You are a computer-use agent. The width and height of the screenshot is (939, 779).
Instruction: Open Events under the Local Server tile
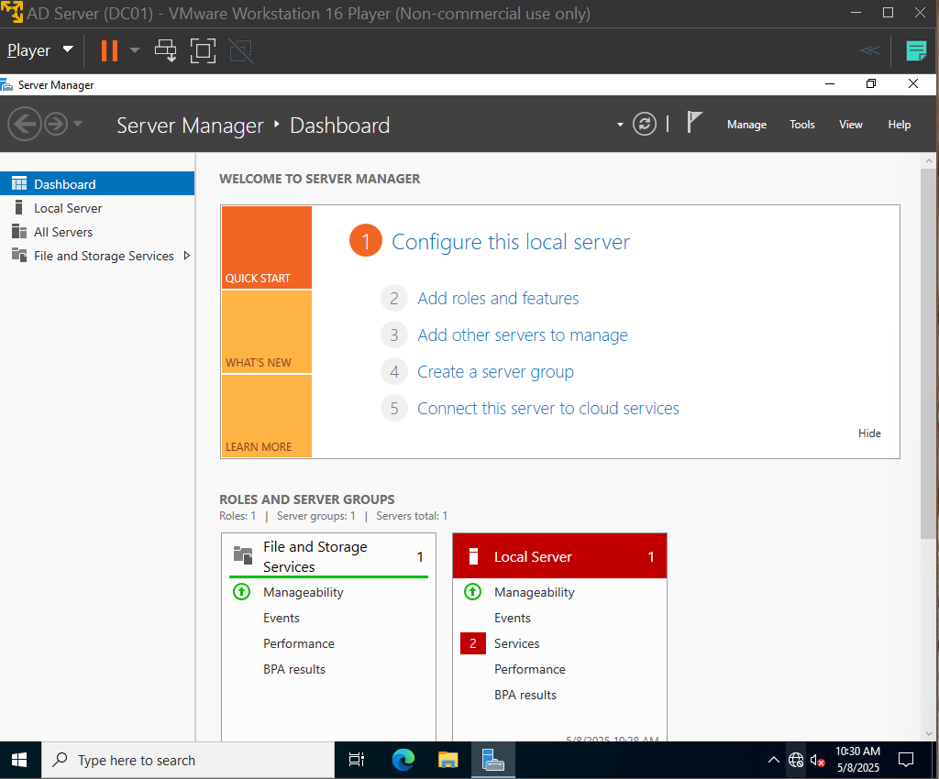coord(512,618)
